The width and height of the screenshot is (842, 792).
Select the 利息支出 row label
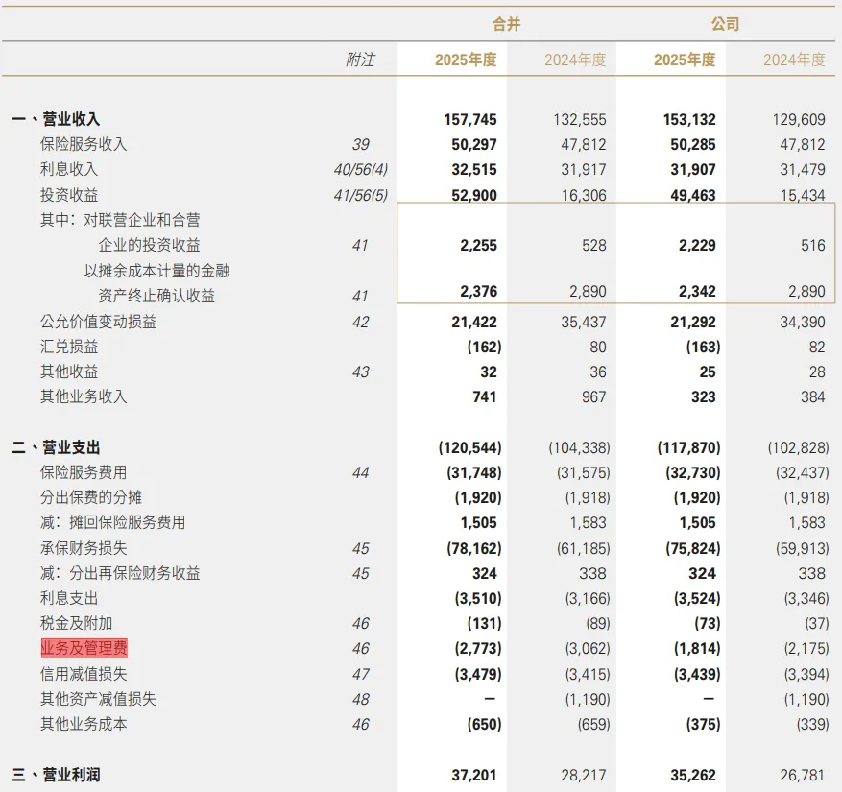coord(69,598)
